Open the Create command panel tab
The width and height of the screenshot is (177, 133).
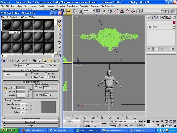point(148,17)
